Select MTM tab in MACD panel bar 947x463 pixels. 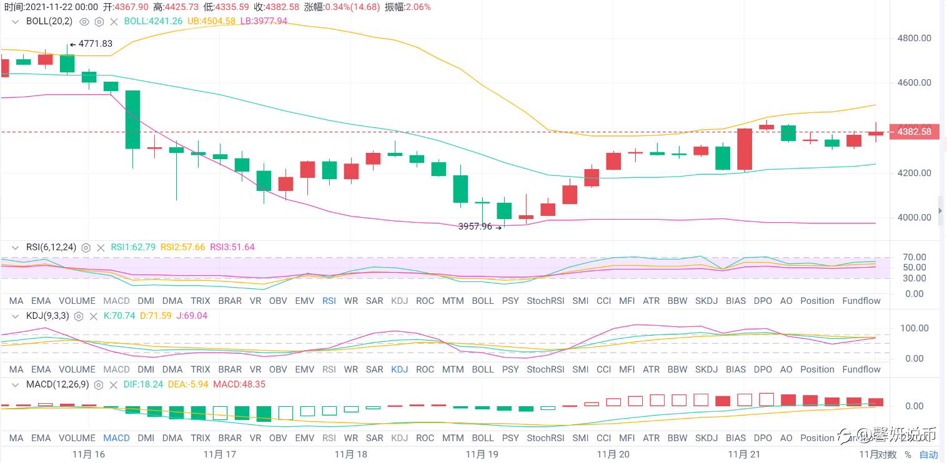453,438
